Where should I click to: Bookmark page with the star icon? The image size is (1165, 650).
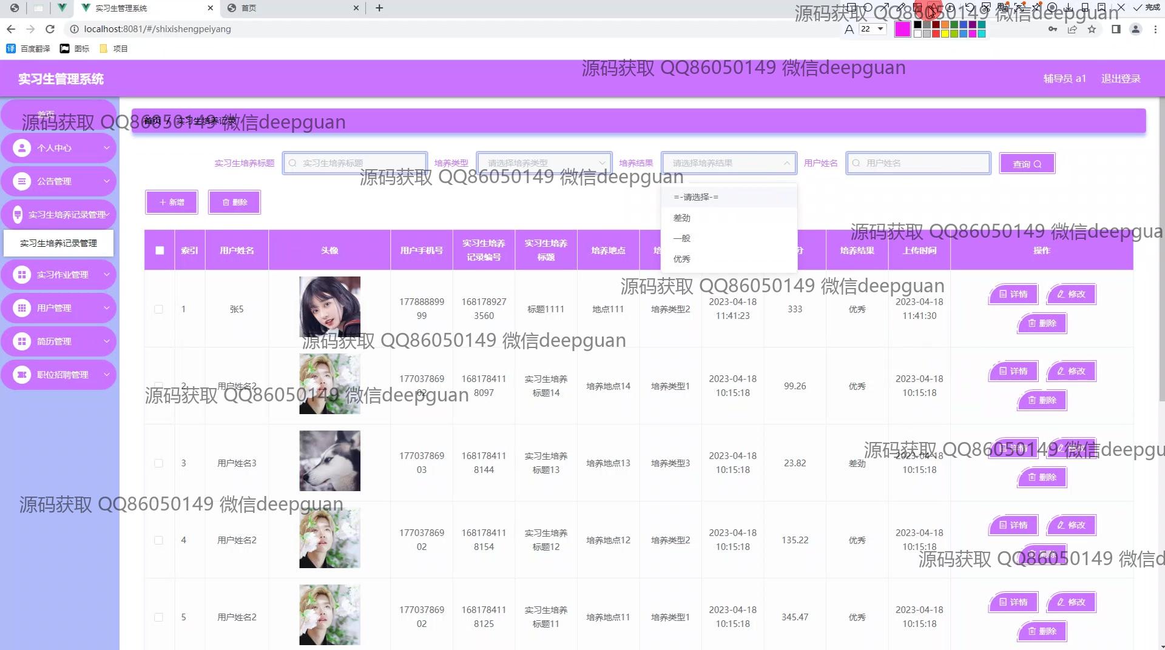click(1092, 29)
